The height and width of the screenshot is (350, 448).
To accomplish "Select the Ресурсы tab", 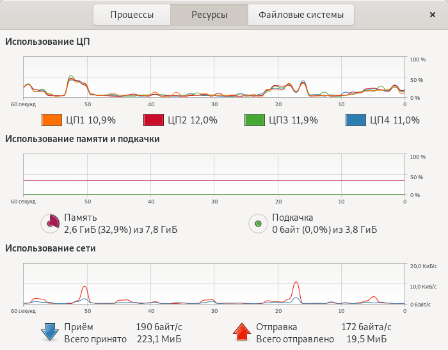I will point(209,15).
